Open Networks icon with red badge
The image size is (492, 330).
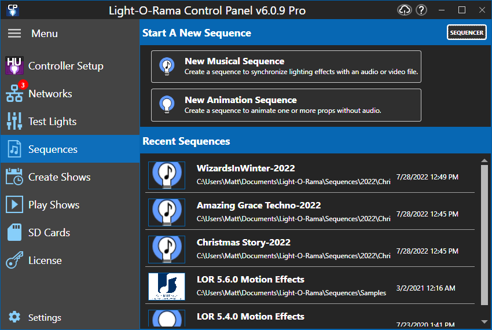point(14,93)
